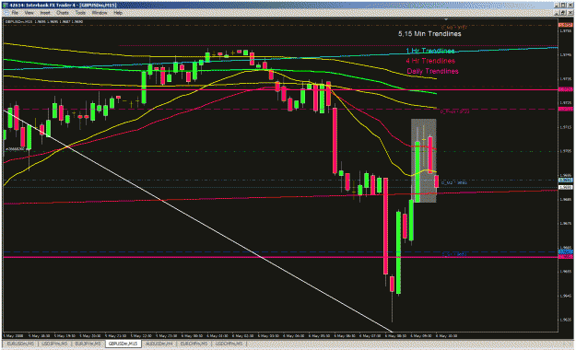
Task: Open the Tools menu
Action: [x=80, y=13]
